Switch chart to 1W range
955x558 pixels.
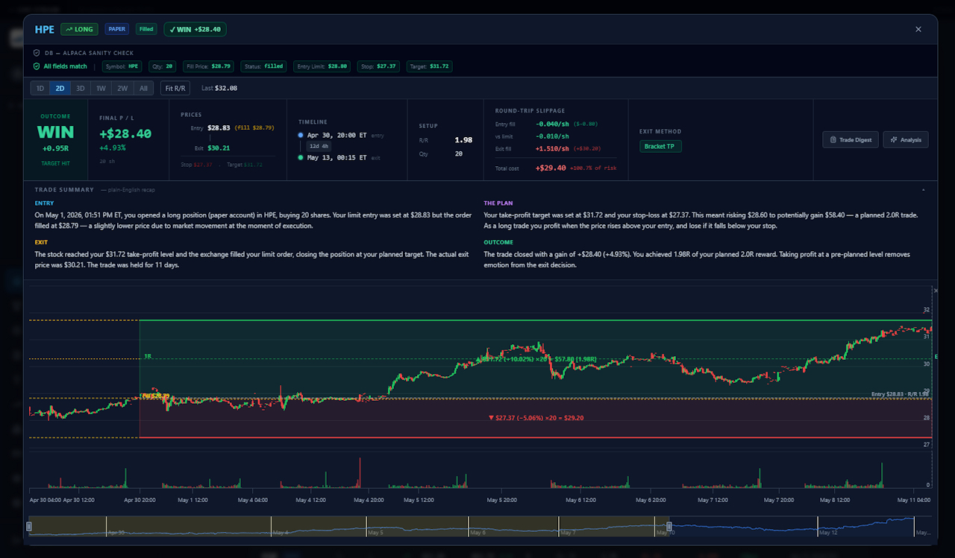pyautogui.click(x=101, y=88)
